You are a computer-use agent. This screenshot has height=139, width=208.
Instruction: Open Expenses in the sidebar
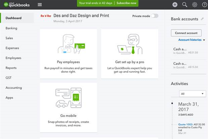[x=12, y=48]
